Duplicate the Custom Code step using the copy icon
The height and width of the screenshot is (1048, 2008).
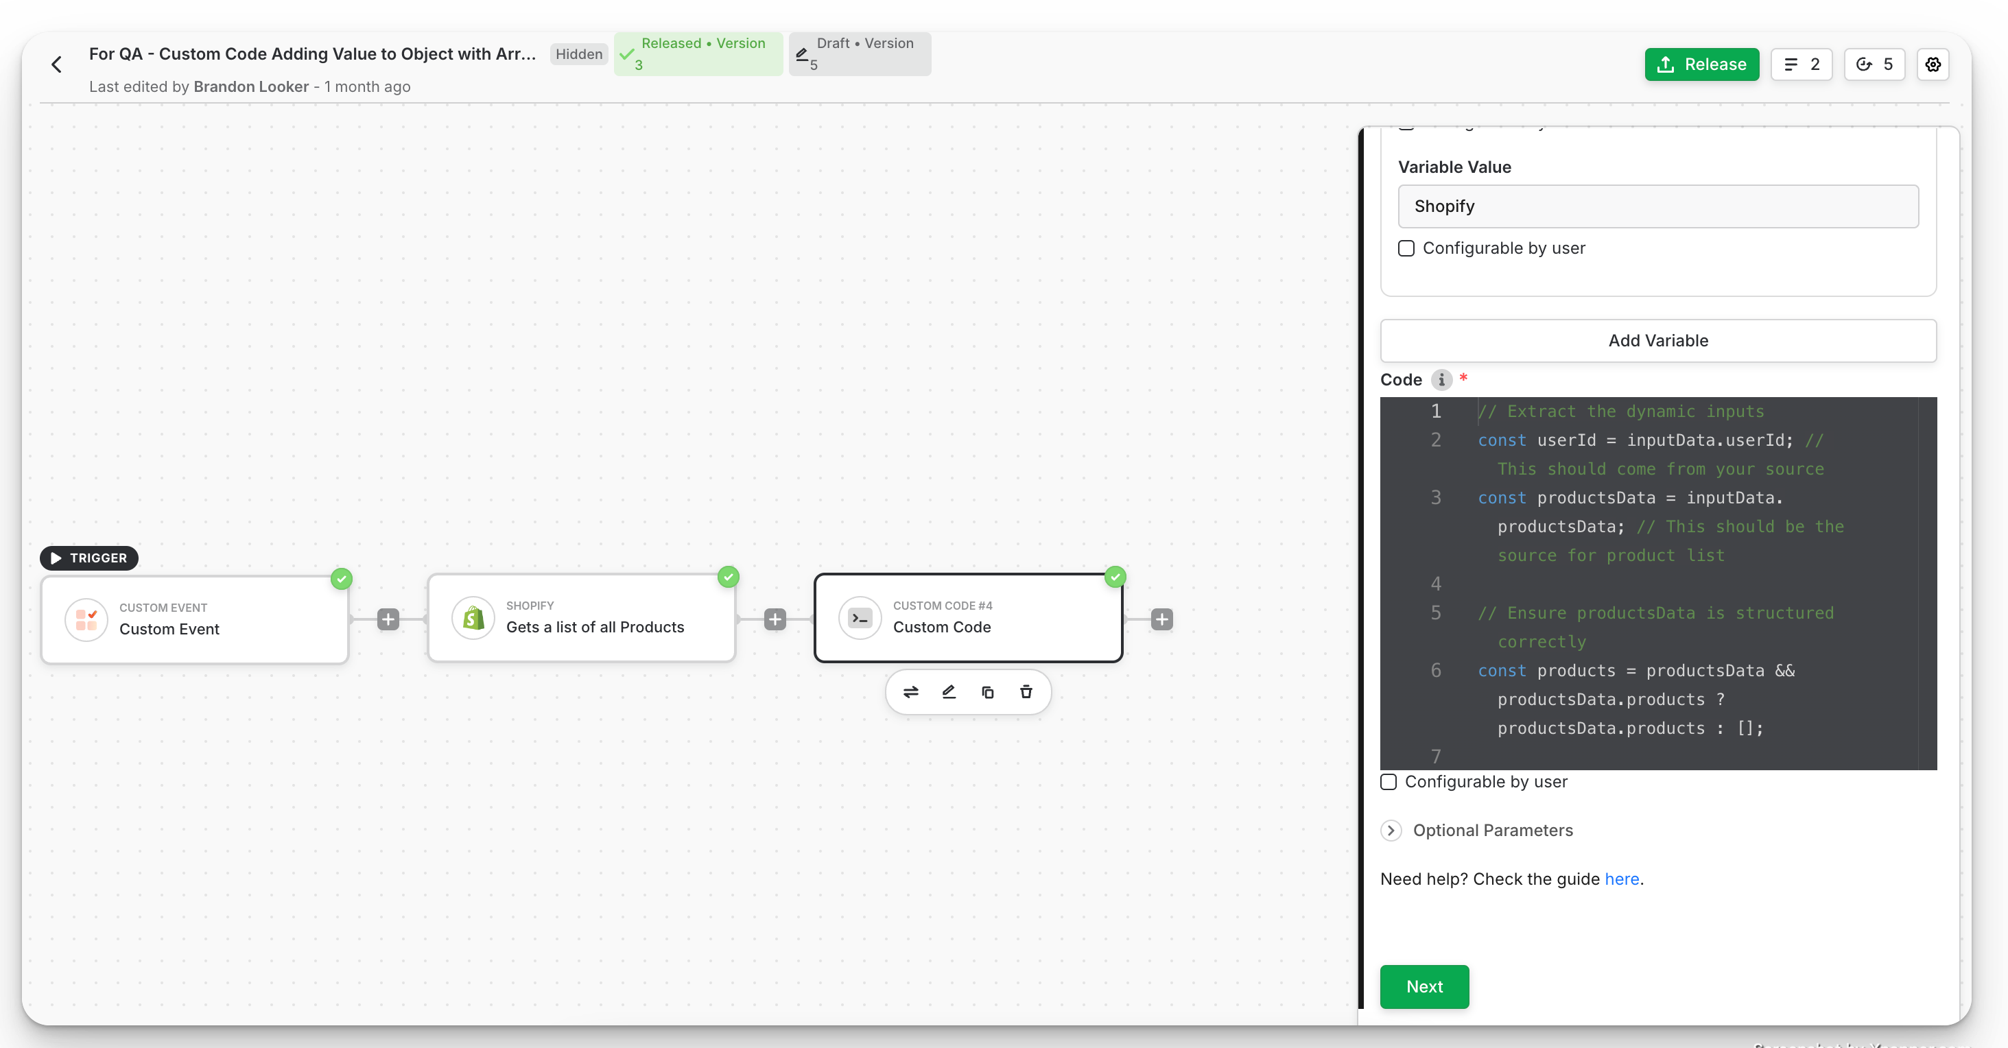pos(988,692)
